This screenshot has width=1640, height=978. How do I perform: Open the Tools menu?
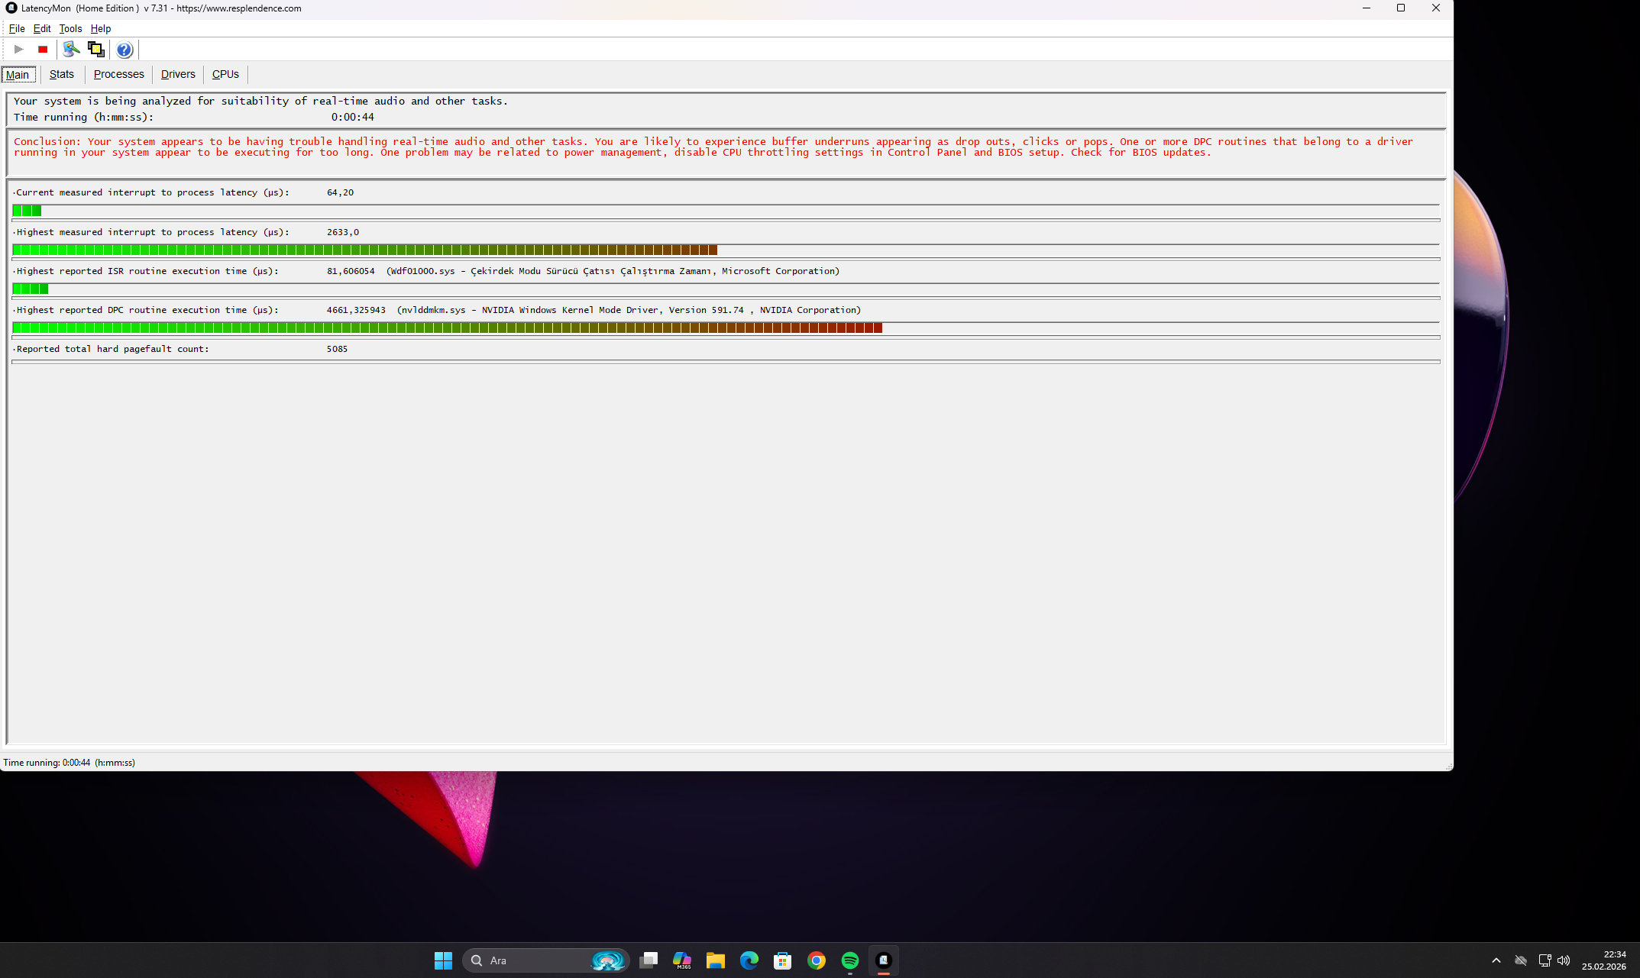click(70, 28)
